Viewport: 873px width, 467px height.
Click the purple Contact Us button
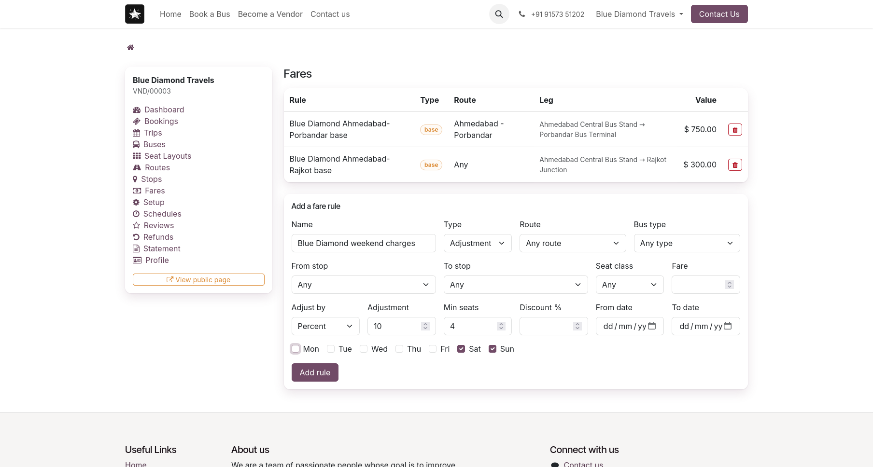[719, 14]
